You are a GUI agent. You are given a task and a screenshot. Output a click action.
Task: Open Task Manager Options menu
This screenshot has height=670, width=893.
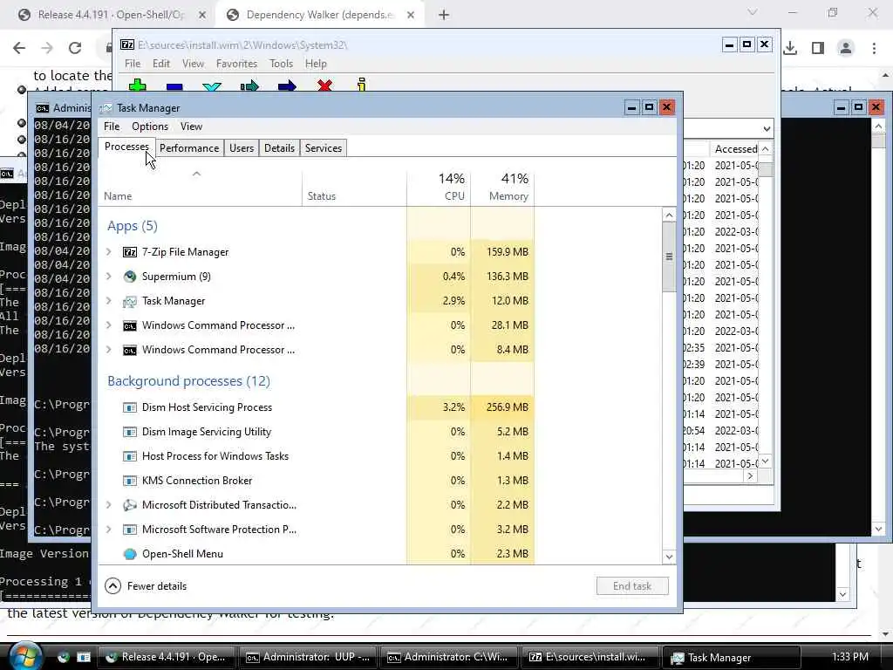click(x=150, y=126)
